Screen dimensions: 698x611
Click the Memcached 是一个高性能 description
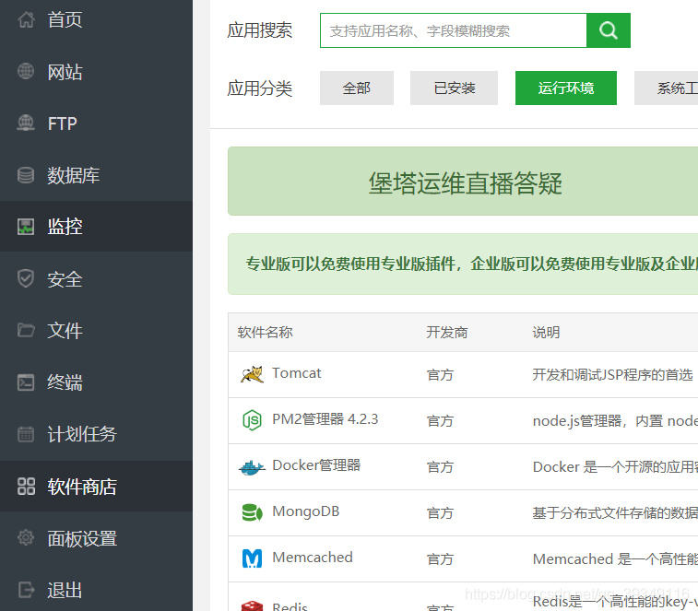615,559
